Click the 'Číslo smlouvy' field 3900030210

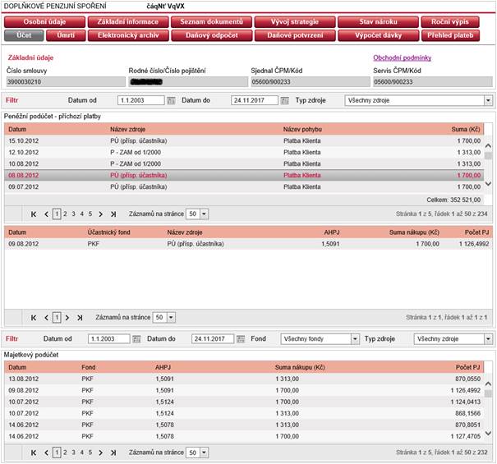point(64,82)
